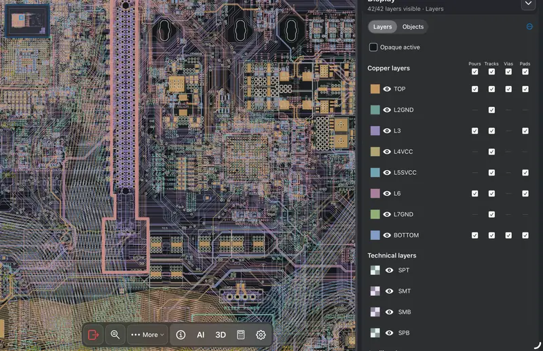
Task: Hide the TOP layer eye icon
Action: click(x=387, y=89)
